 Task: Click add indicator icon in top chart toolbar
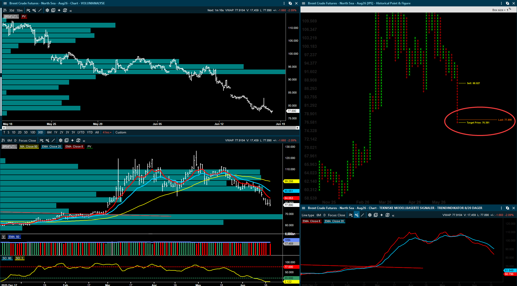pyautogui.click(x=28, y=10)
